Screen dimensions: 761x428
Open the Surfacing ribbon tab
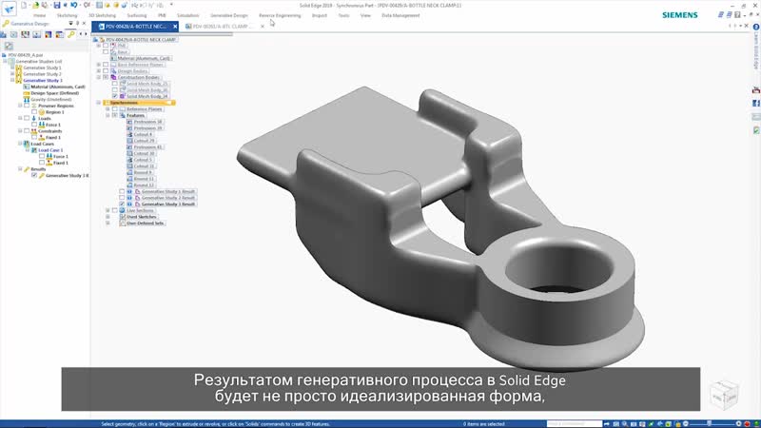pyautogui.click(x=137, y=15)
